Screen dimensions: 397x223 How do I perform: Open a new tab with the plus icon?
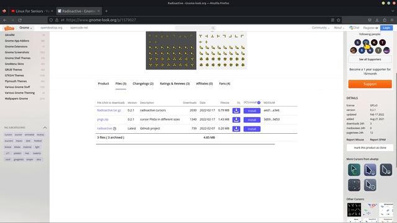point(106,11)
